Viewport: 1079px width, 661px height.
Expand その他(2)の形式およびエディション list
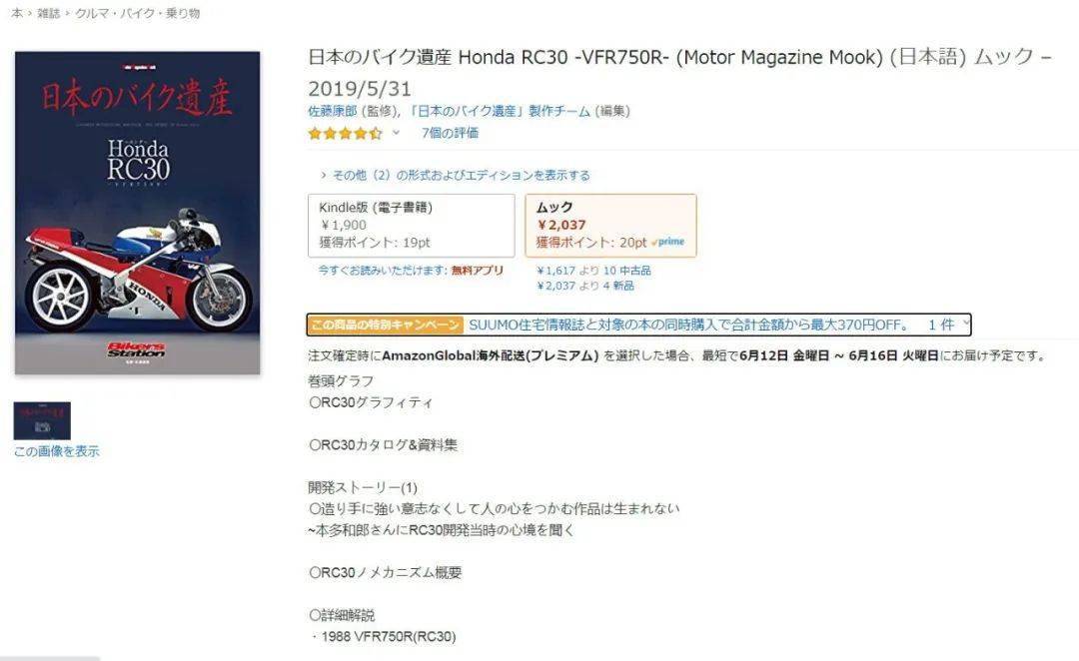pyautogui.click(x=456, y=176)
